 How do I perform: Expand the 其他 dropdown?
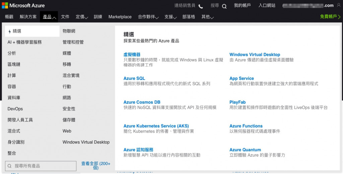(207, 17)
